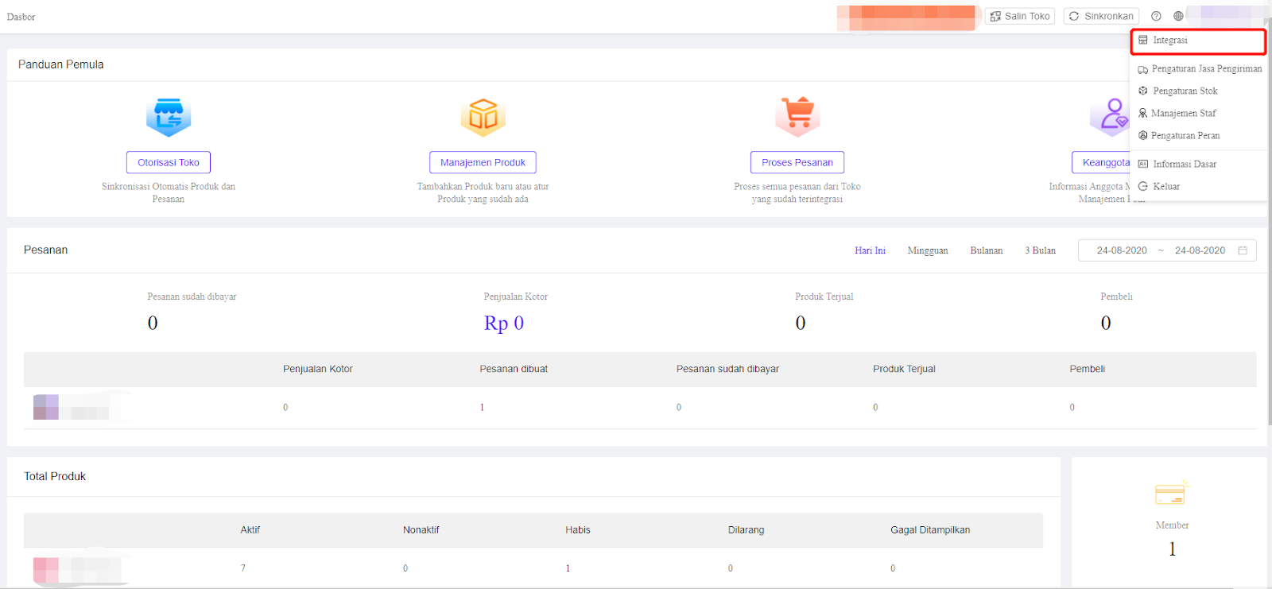The height and width of the screenshot is (589, 1272).
Task: Click the Otorisasi Toko store icon
Action: (x=169, y=117)
